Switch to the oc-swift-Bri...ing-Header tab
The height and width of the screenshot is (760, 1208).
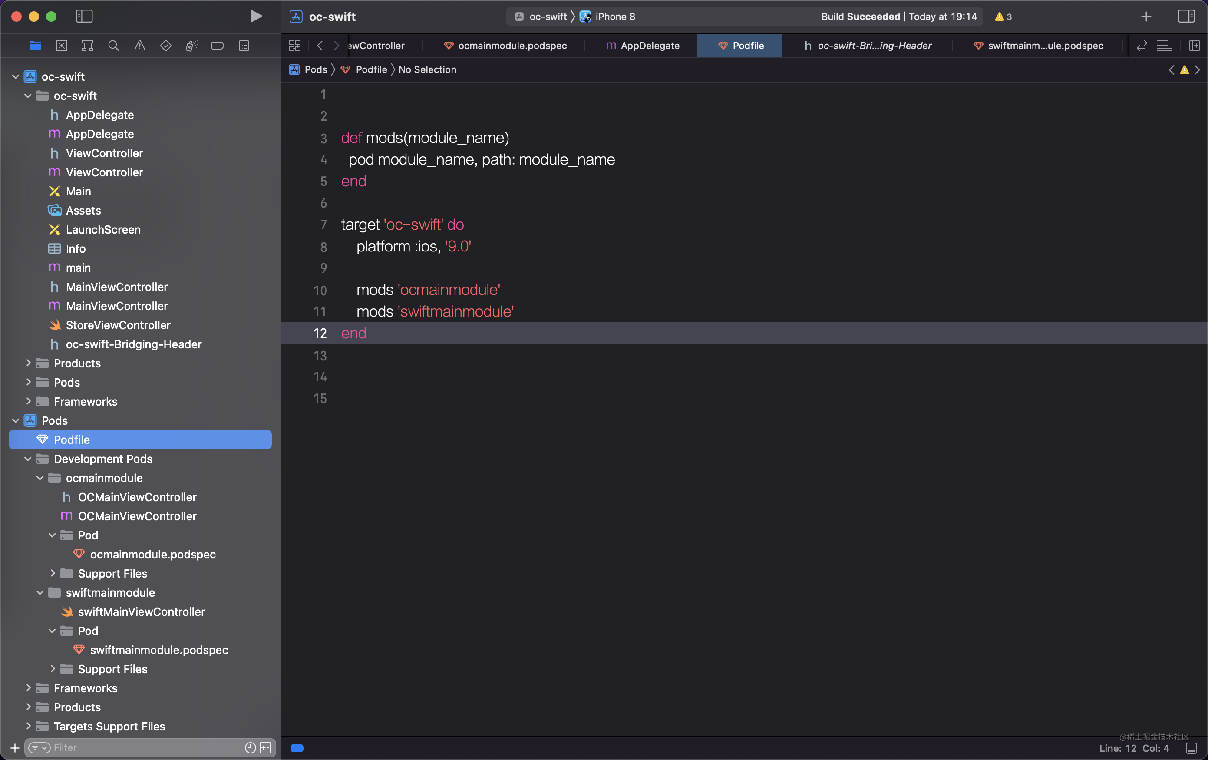tap(868, 46)
